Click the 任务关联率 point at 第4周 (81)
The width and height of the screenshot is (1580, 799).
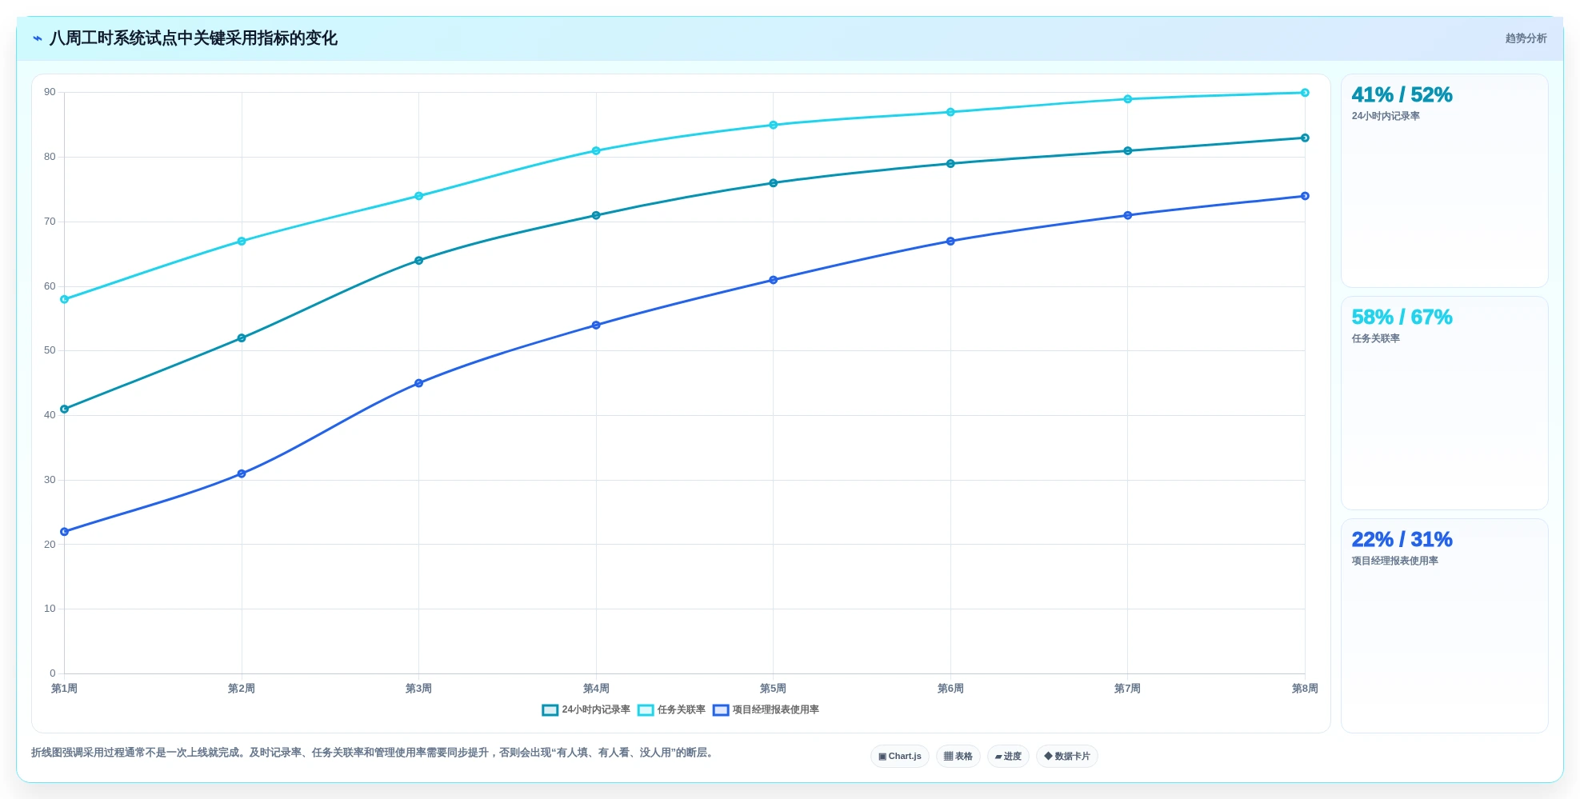click(x=596, y=150)
